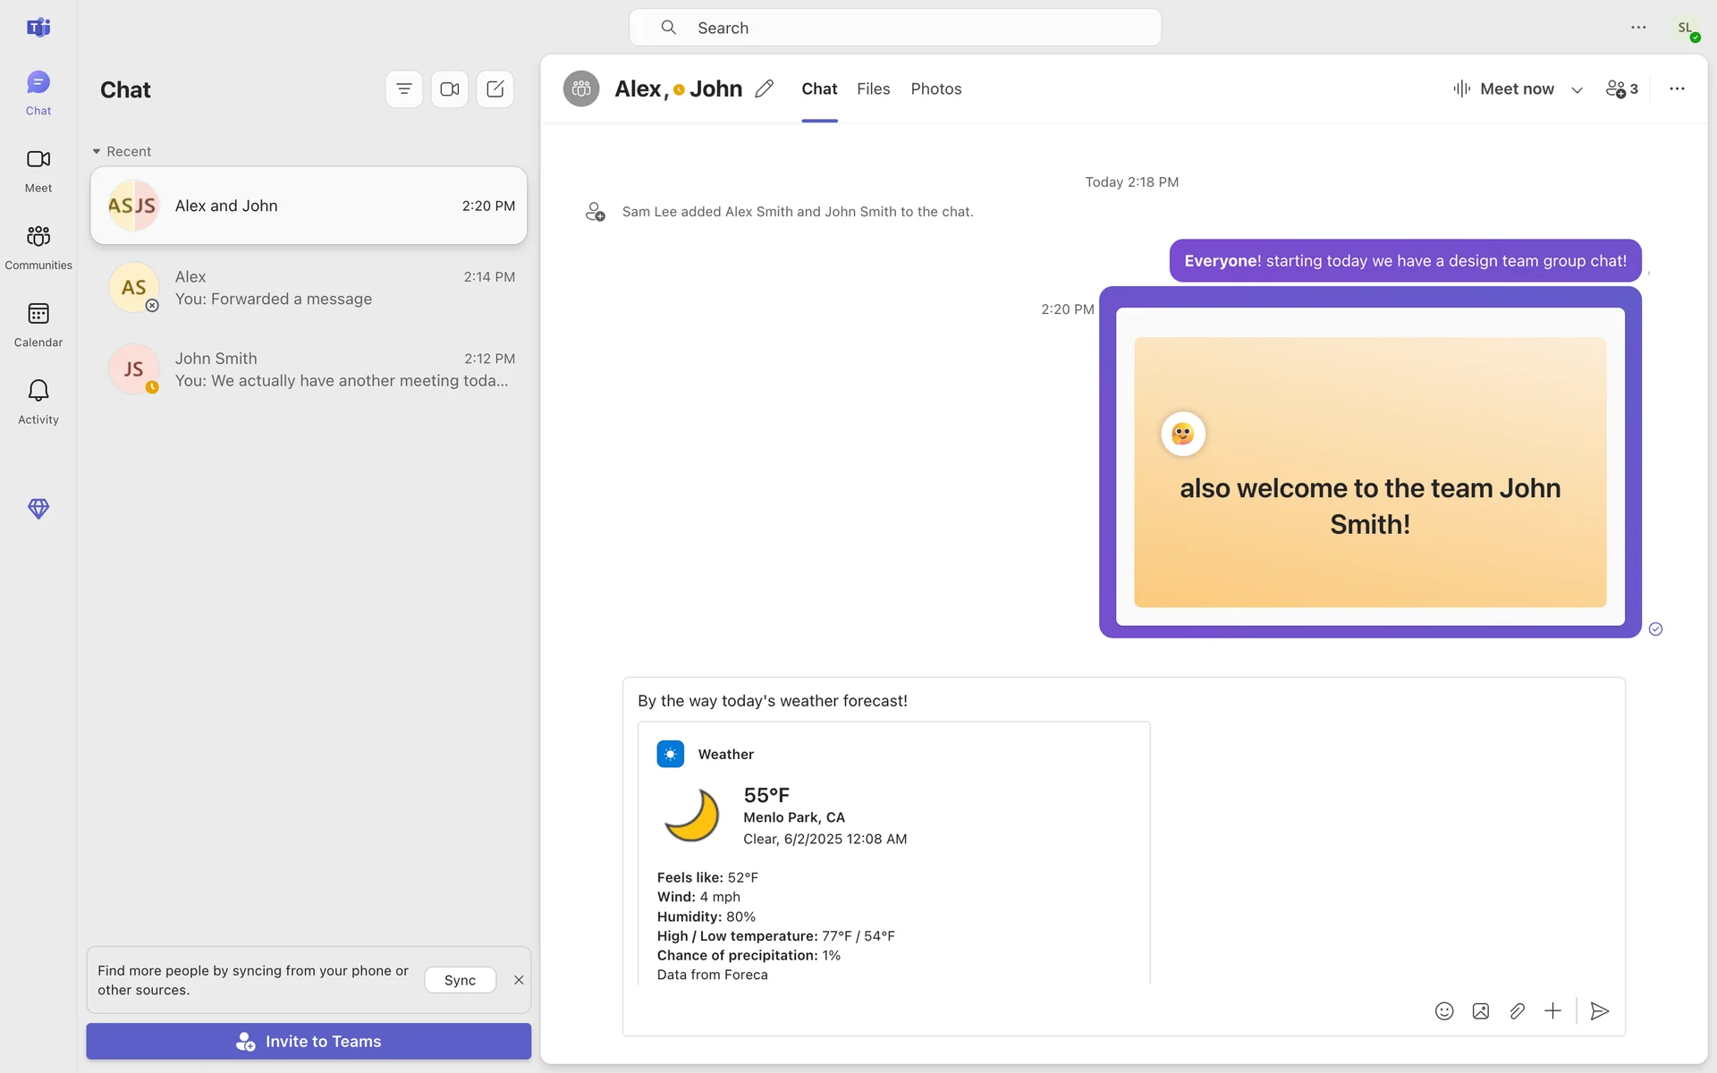The image size is (1717, 1073).
Task: Click the Sync button
Action: pos(460,980)
